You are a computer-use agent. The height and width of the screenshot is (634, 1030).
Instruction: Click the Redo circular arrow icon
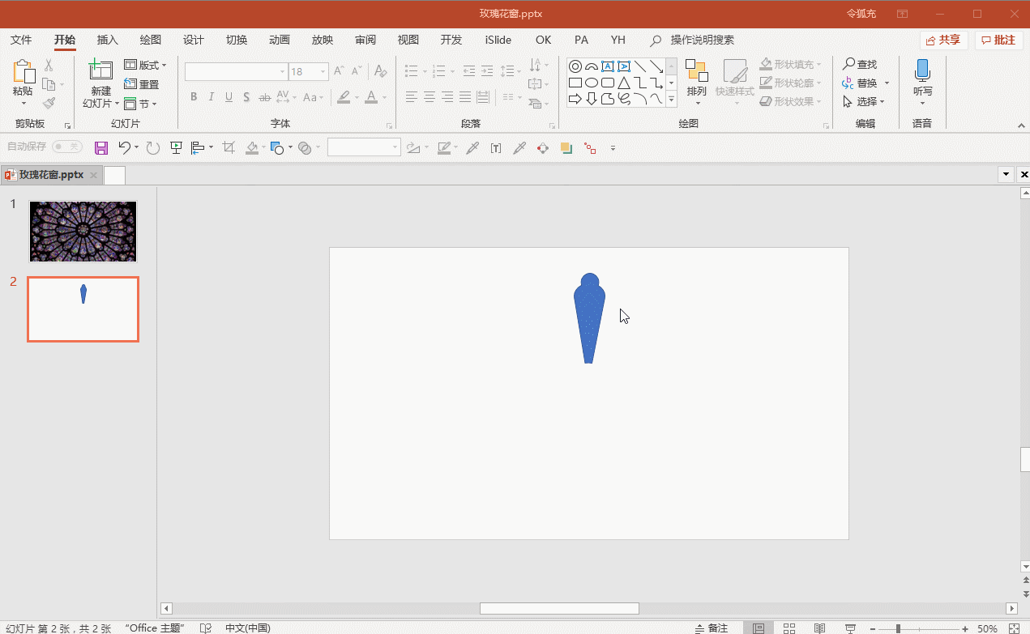[152, 147]
